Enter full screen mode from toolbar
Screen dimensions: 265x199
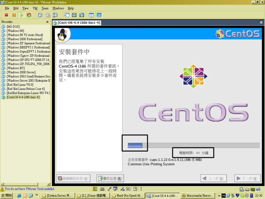[74, 15]
